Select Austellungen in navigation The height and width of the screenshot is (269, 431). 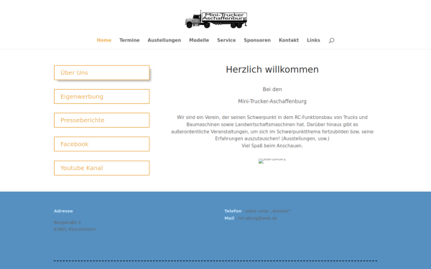click(x=164, y=40)
